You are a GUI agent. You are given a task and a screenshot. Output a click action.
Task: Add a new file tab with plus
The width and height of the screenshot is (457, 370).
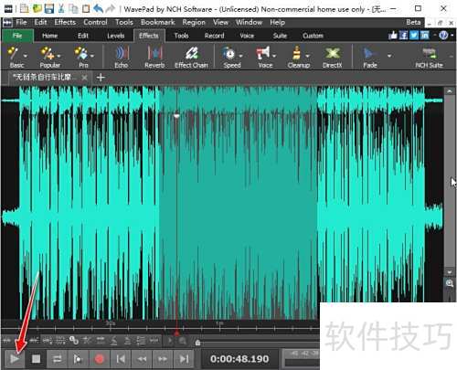click(101, 78)
